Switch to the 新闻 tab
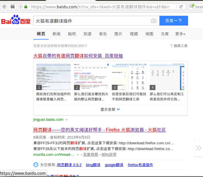This screenshot has height=177, width=203. pos(56,34)
